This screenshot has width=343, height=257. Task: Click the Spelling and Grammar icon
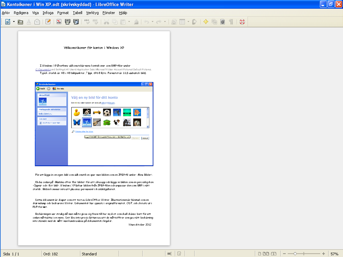point(87,22)
